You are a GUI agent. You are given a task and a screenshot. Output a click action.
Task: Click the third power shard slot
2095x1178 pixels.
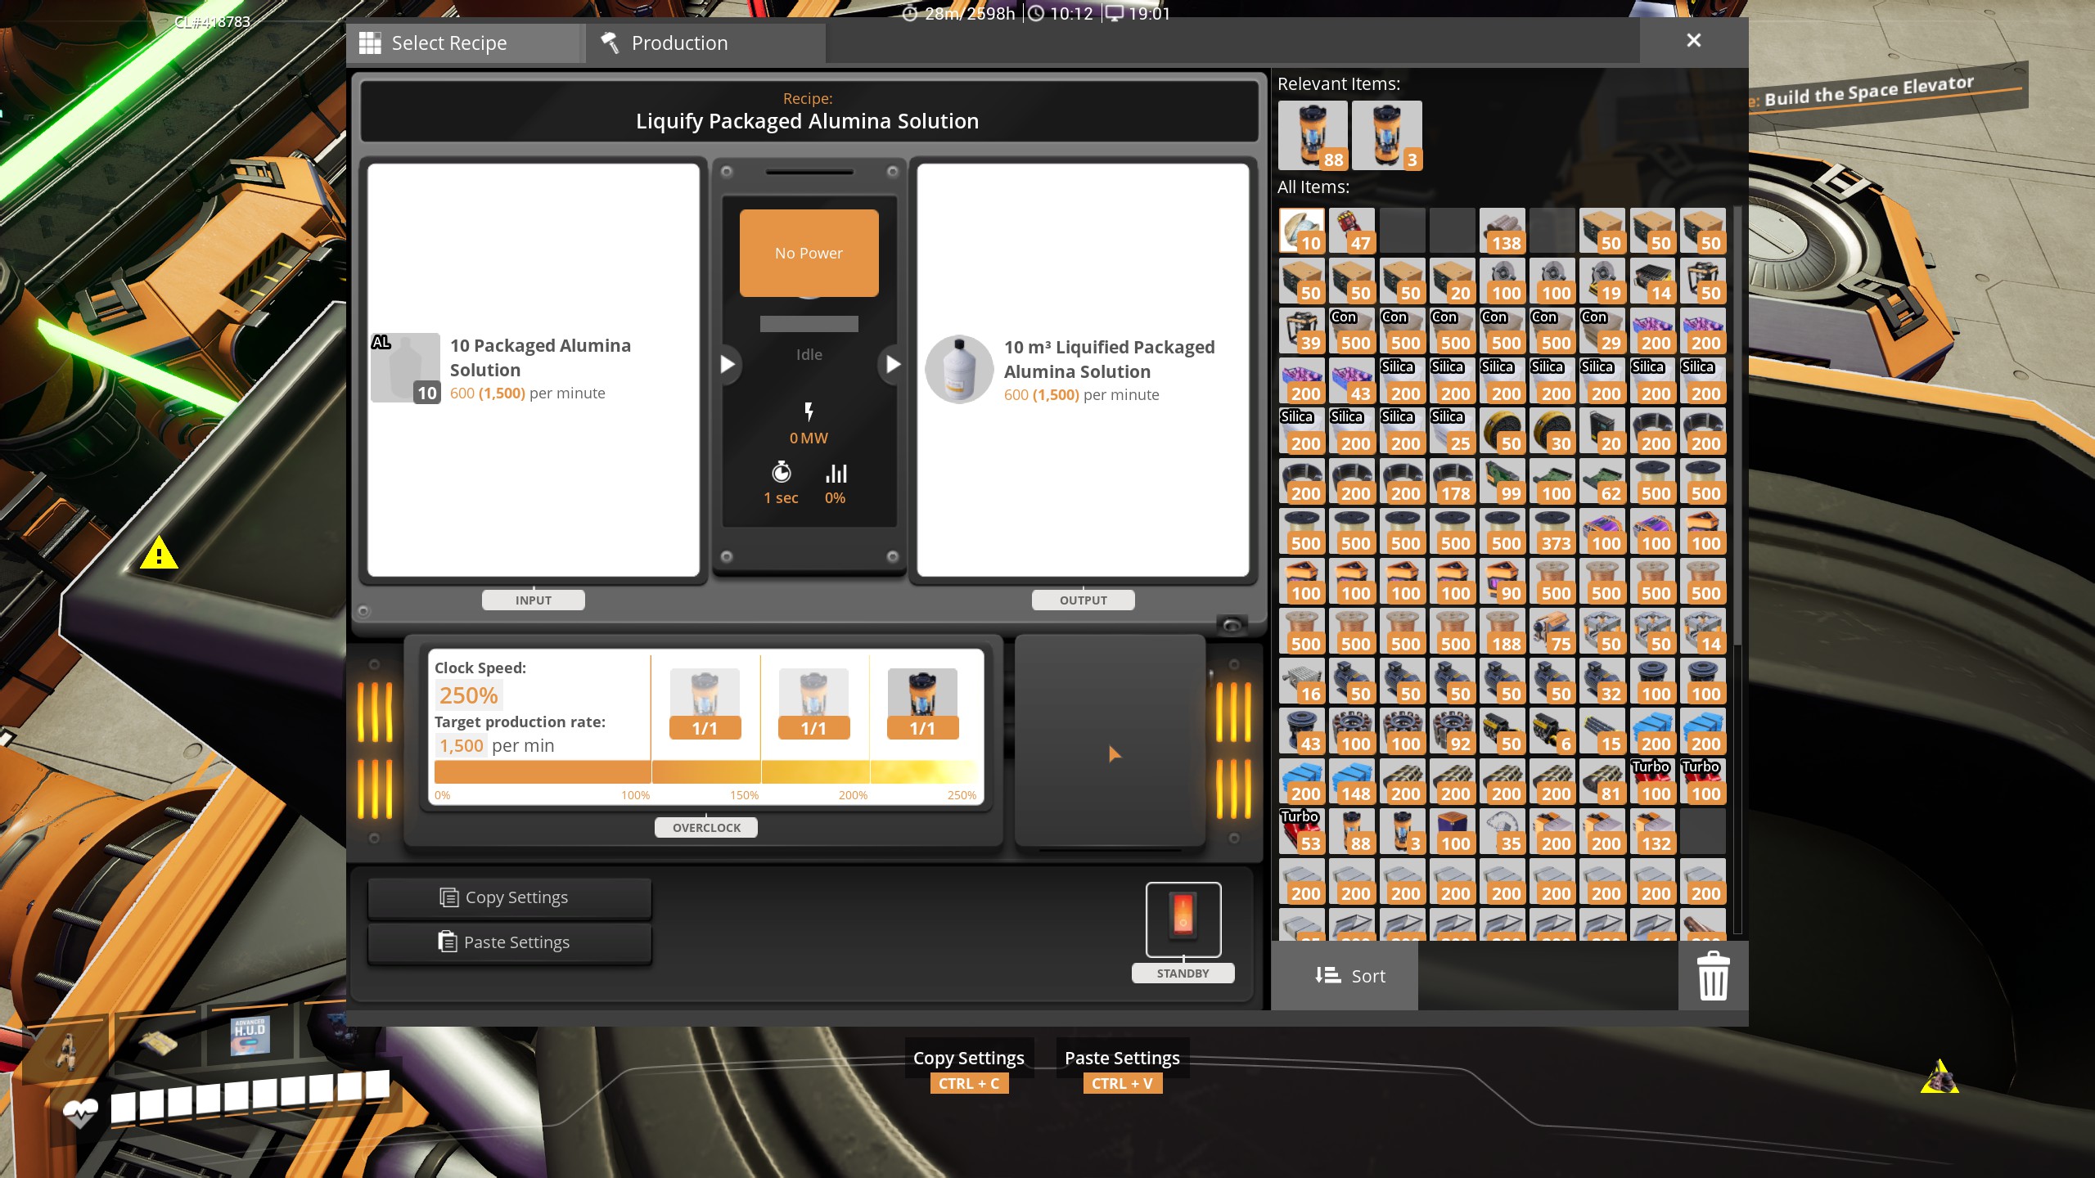click(922, 704)
